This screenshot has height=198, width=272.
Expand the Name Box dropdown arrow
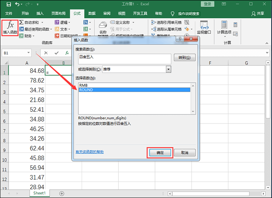(x=28, y=53)
